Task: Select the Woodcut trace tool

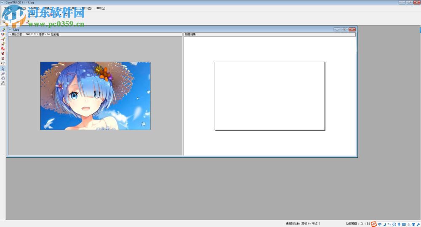Action: [x=3, y=58]
